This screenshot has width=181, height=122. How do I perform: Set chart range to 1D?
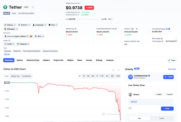(x=79, y=76)
